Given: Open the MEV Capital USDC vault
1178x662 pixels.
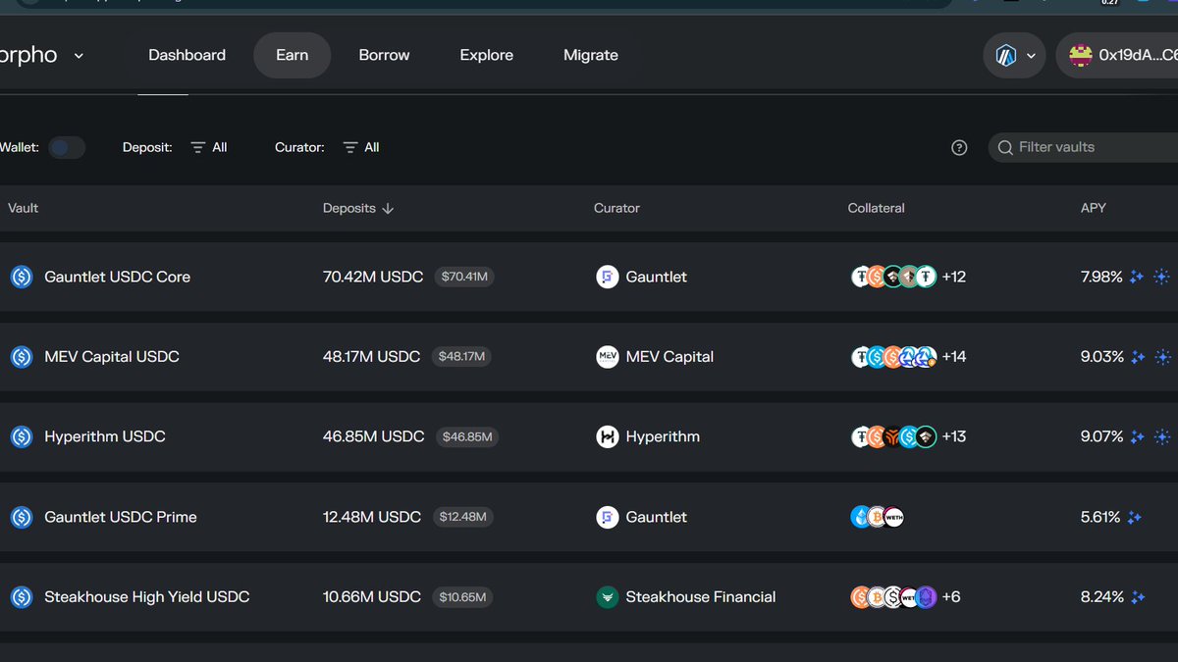Looking at the screenshot, I should [112, 357].
